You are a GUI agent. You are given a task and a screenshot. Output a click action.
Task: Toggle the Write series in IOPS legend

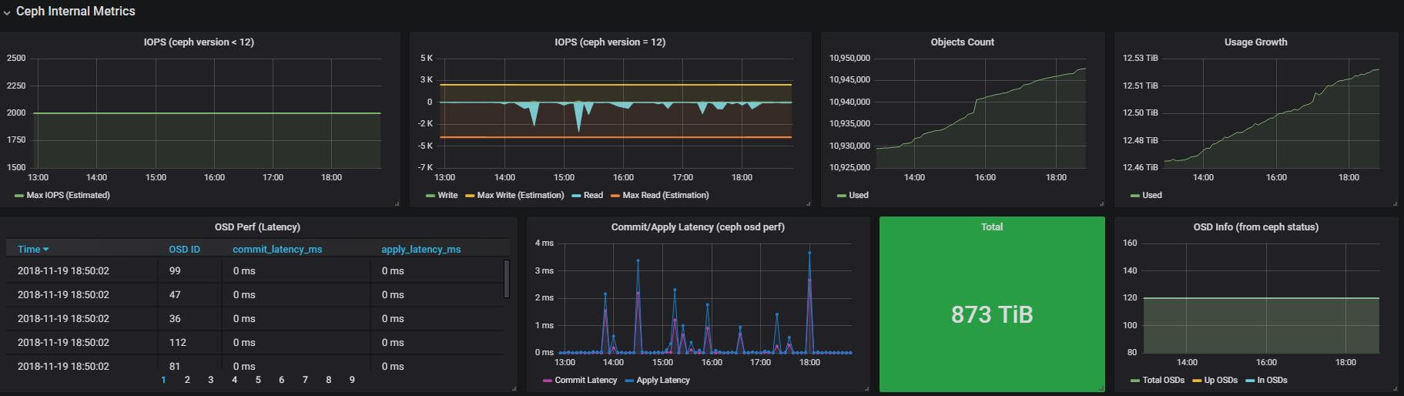(x=447, y=195)
